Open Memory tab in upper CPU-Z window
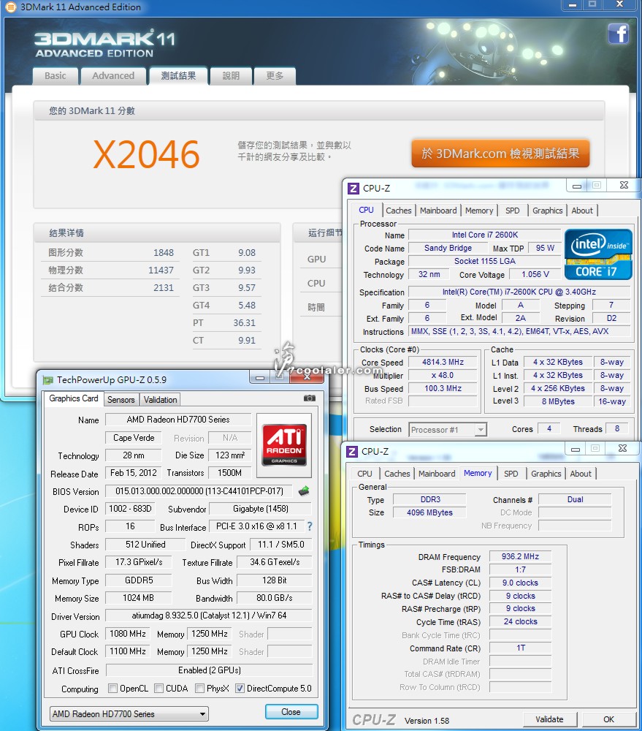 click(x=479, y=211)
